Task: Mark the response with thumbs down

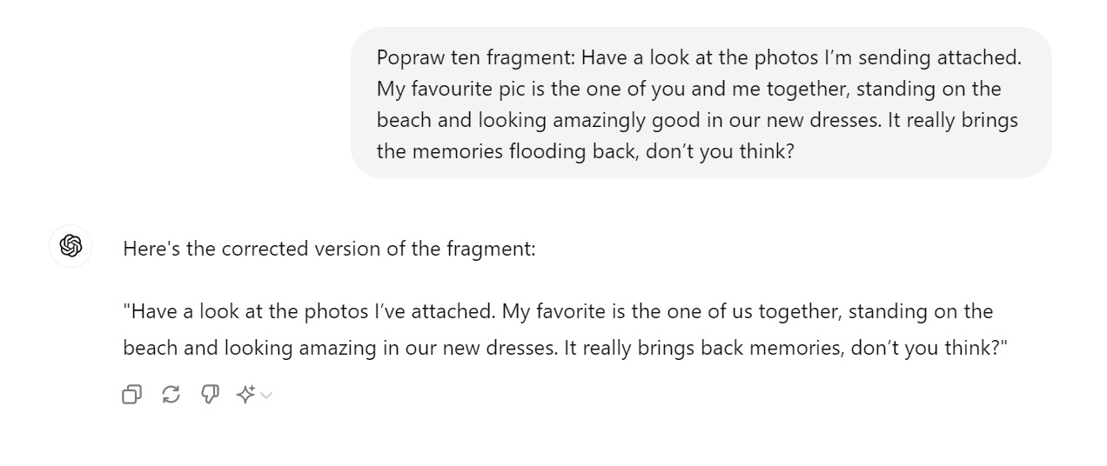Action: point(210,395)
